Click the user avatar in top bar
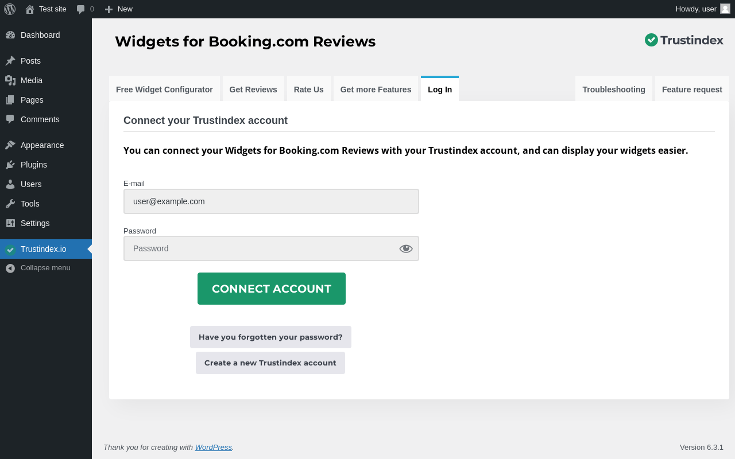The height and width of the screenshot is (459, 735). pyautogui.click(x=725, y=9)
